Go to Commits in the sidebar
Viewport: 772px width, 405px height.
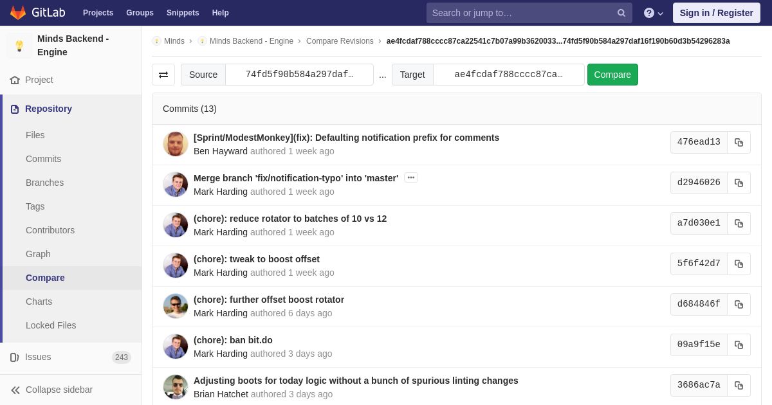[43, 159]
